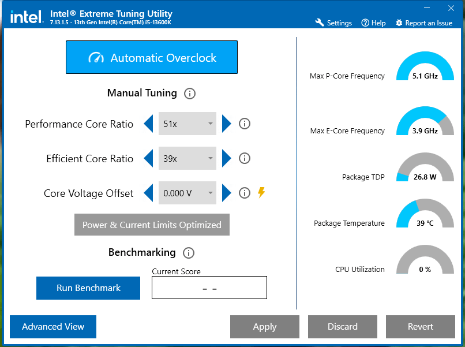Click the 'Performance Core Ratio' label

[x=79, y=124]
